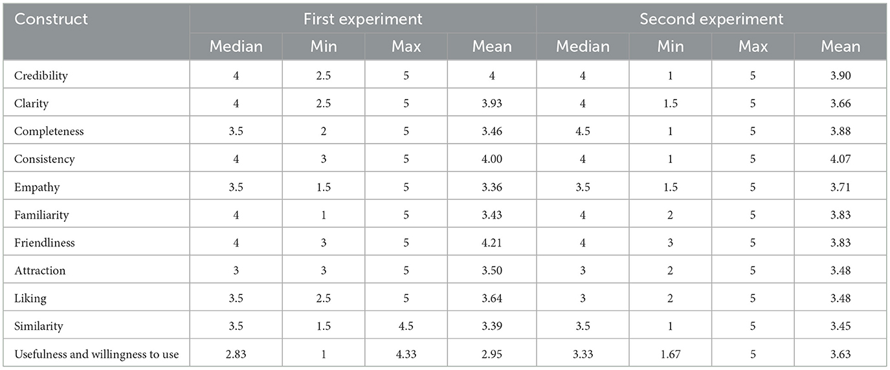The image size is (890, 370).
Task: Select the Consistency row label
Action: (45, 159)
